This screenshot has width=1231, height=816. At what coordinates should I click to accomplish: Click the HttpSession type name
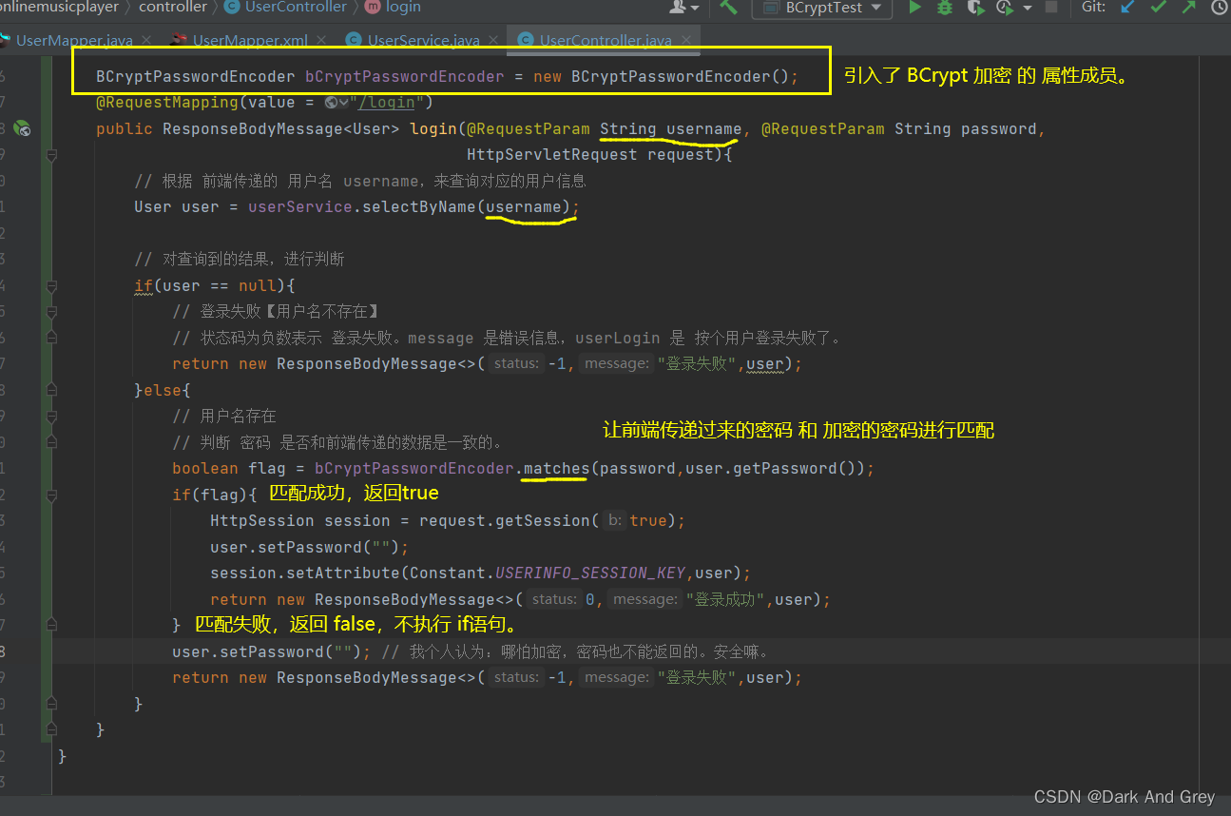(x=262, y=520)
